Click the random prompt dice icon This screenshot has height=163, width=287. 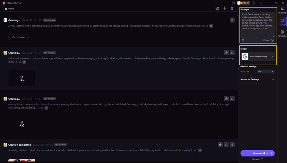243,40
